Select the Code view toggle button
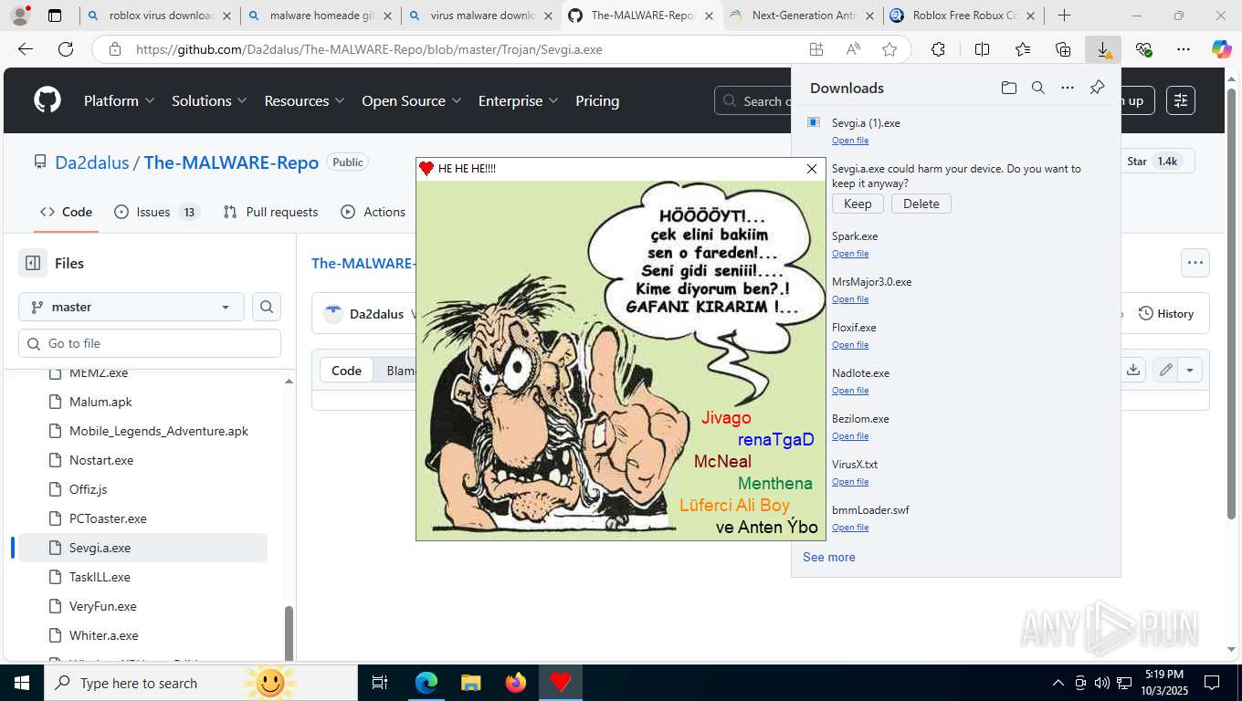Viewport: 1242px width, 701px height. tap(346, 371)
